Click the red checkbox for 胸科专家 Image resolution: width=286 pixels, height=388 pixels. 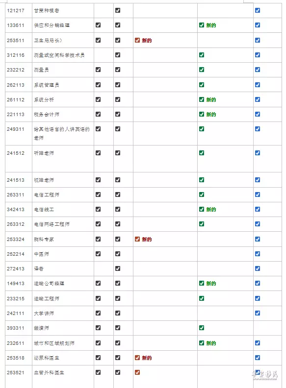(x=137, y=239)
